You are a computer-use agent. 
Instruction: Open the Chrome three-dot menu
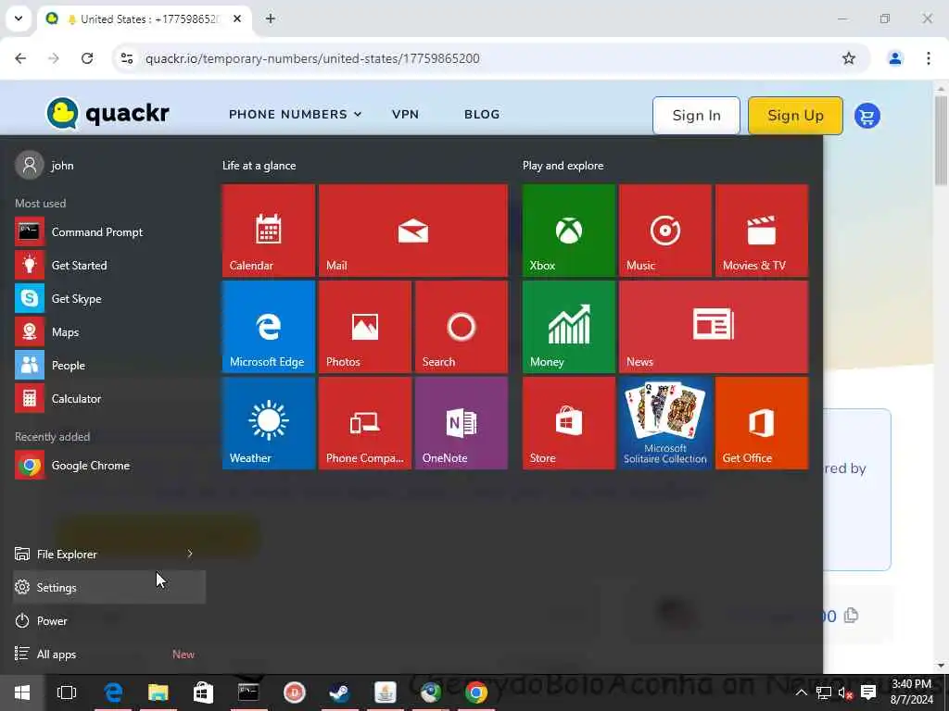click(x=928, y=58)
